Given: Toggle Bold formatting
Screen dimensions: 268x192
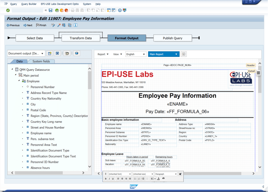Looking at the screenshot, I should [x=106, y=179].
